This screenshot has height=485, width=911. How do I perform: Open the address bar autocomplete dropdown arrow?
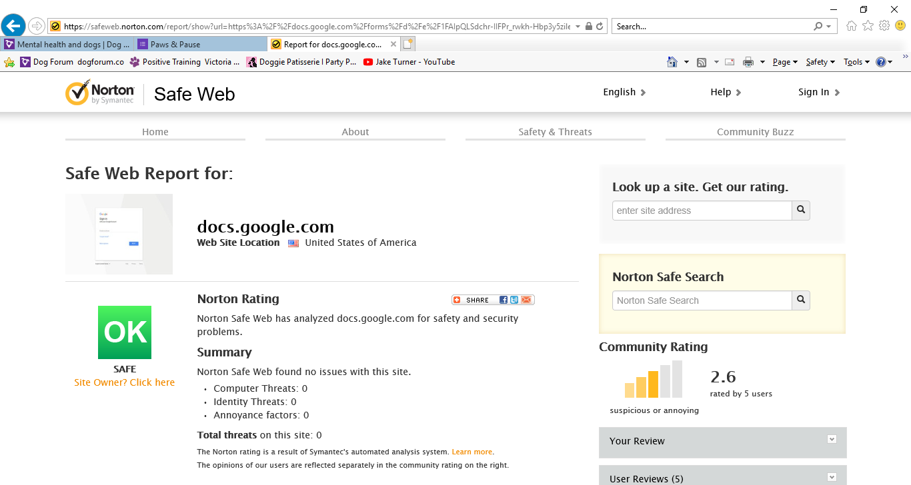click(x=577, y=27)
